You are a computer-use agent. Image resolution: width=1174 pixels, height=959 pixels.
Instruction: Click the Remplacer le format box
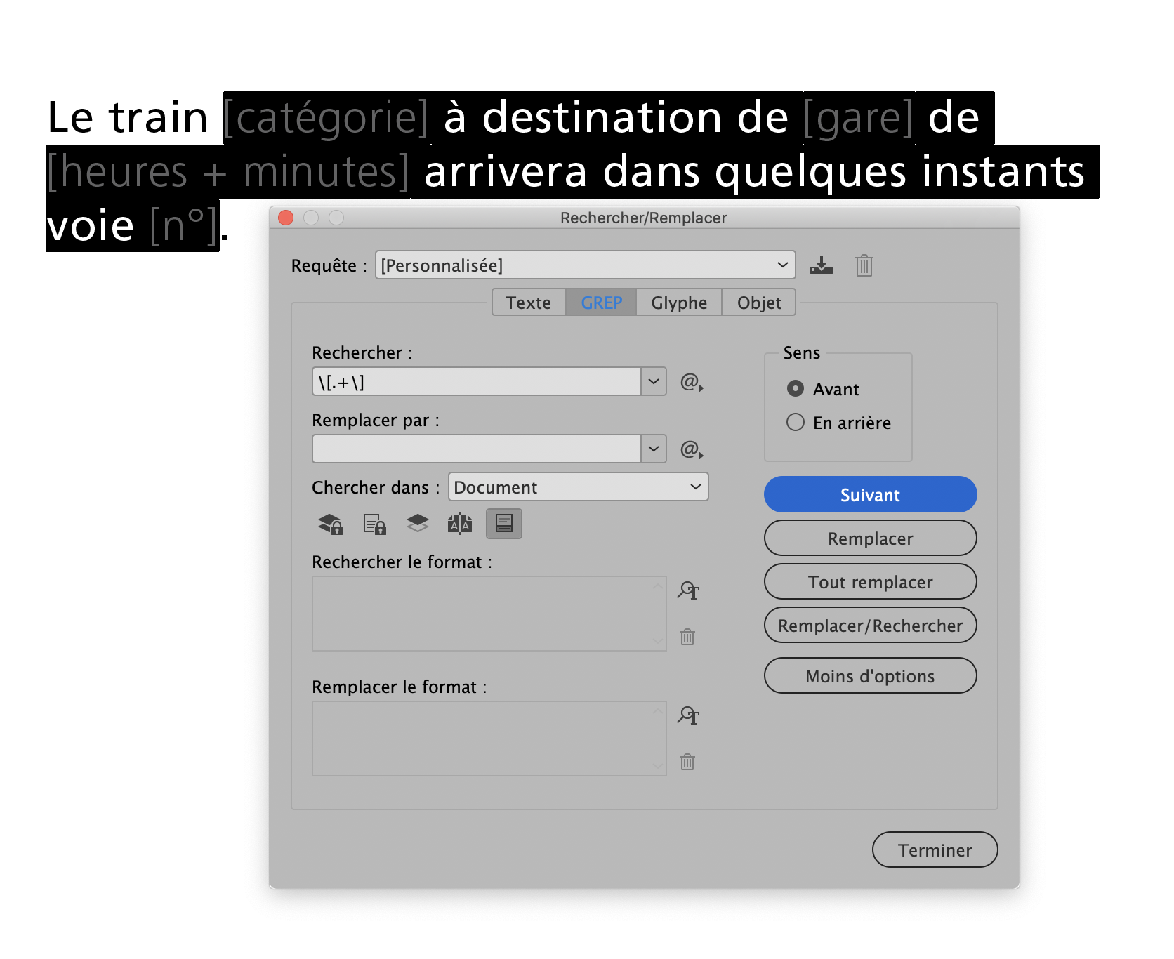click(x=489, y=739)
